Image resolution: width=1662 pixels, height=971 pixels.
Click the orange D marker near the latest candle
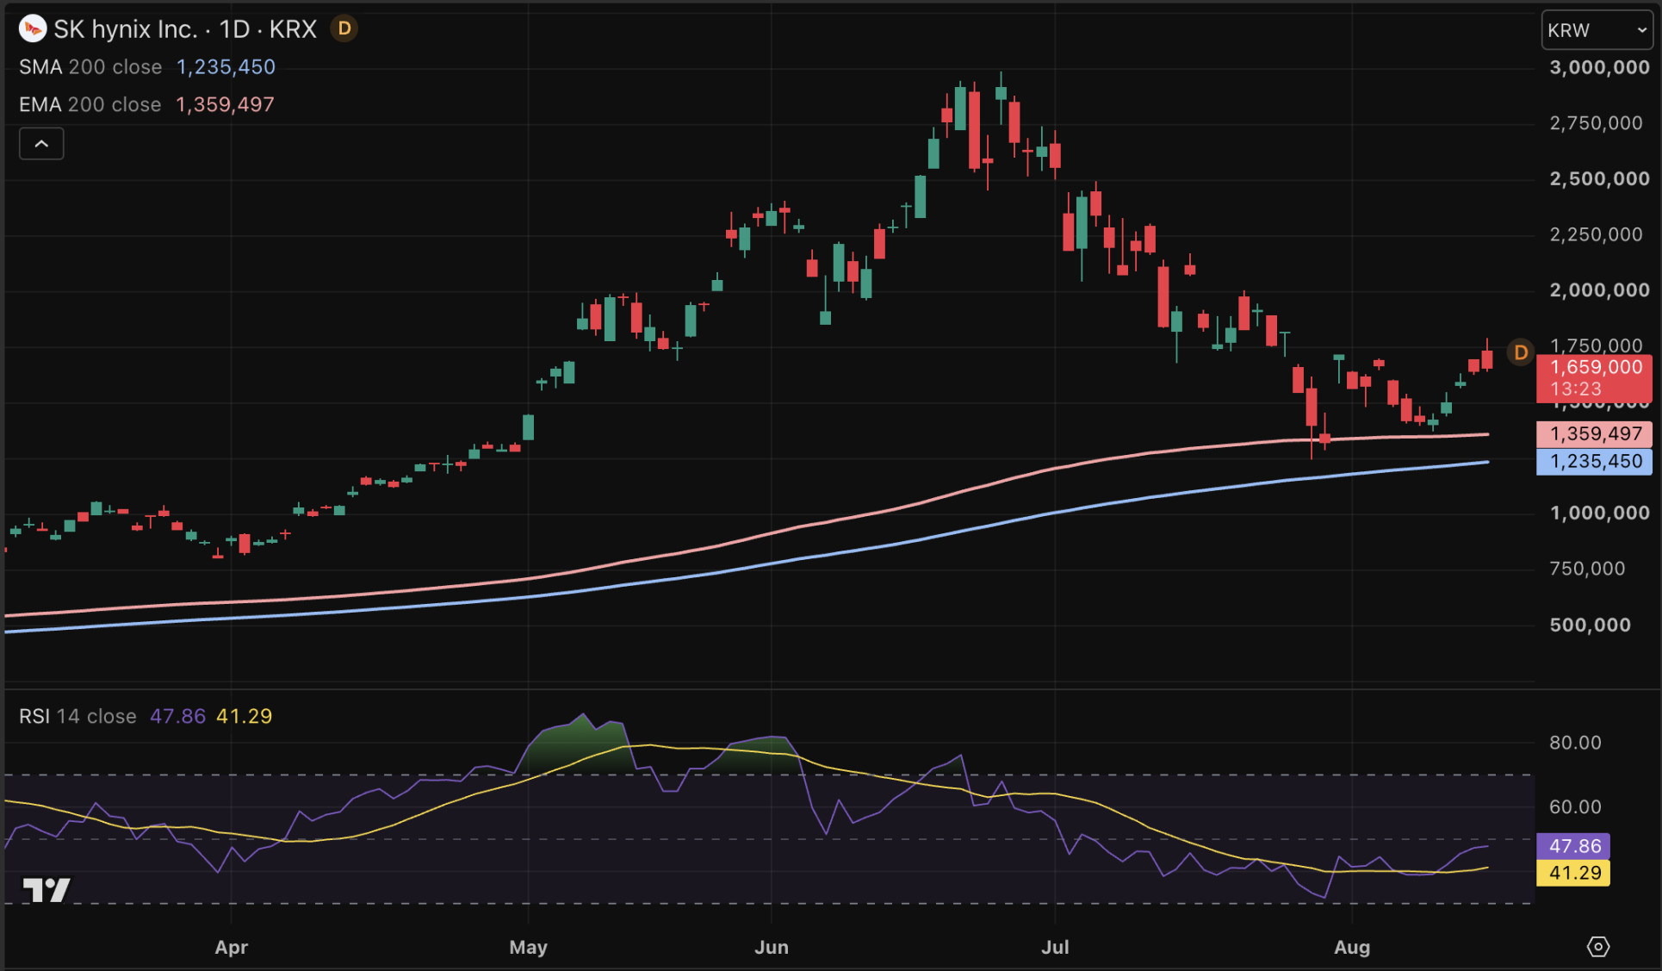coord(1521,352)
